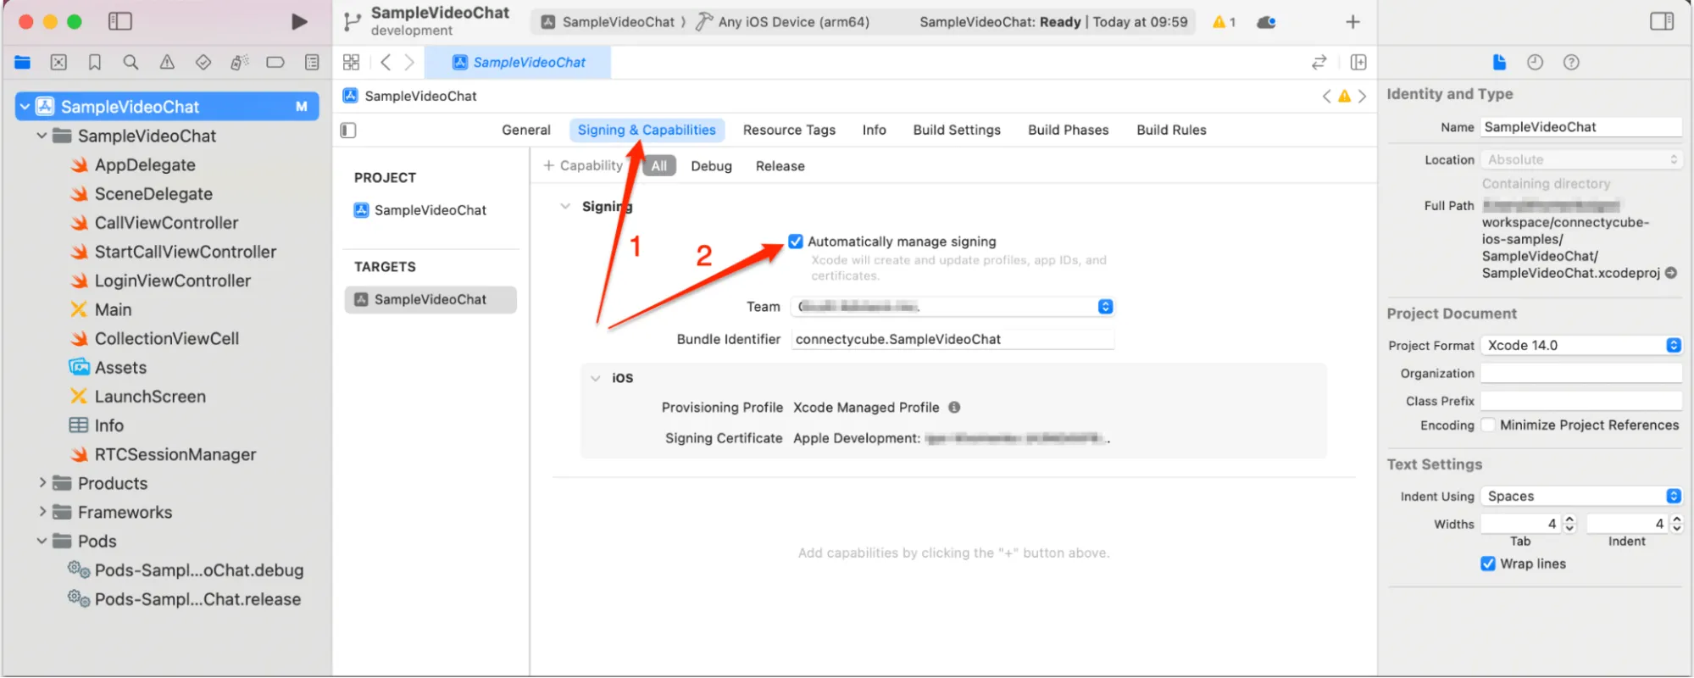Go back in editor history
The width and height of the screenshot is (1694, 678).
386,62
